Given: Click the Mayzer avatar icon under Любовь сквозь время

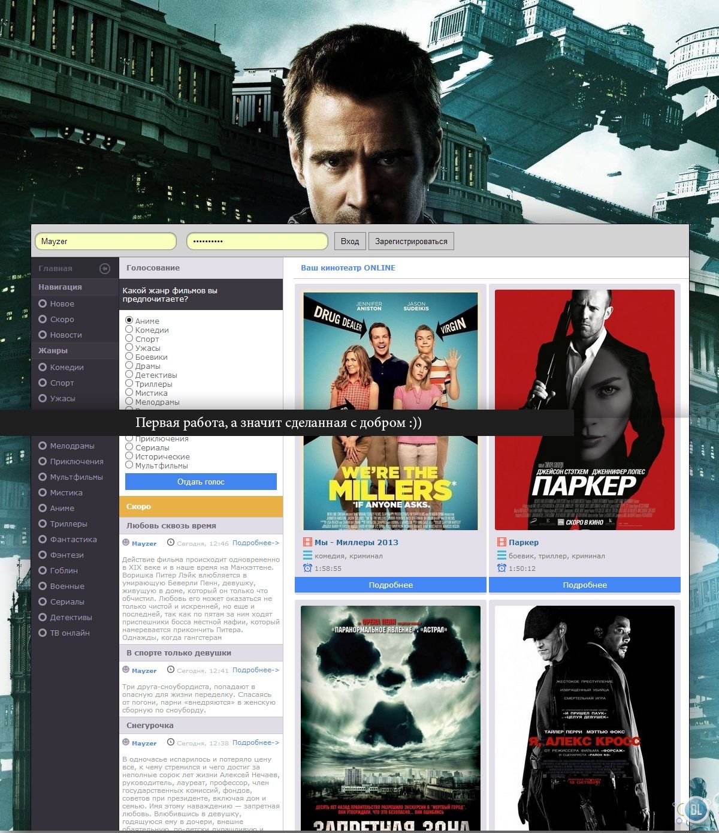Looking at the screenshot, I should point(126,543).
